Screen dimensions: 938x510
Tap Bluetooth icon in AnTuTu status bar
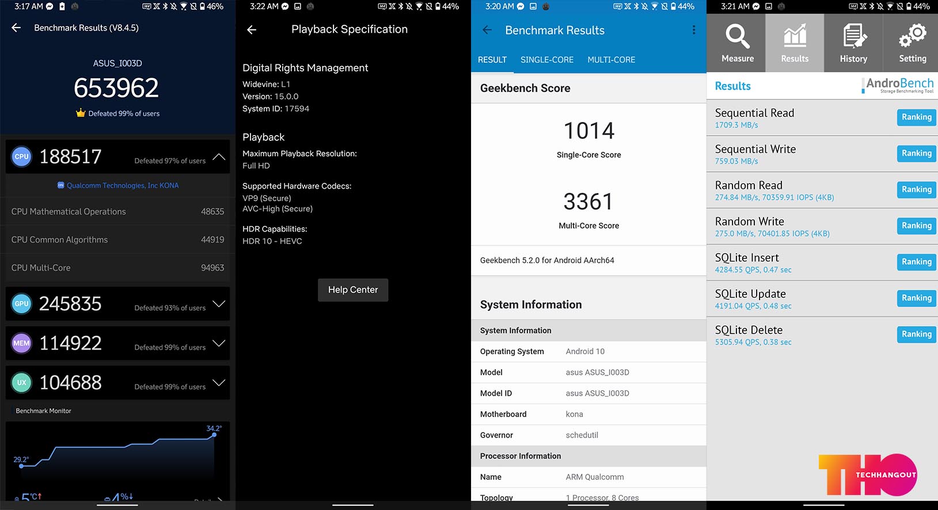(x=165, y=6)
